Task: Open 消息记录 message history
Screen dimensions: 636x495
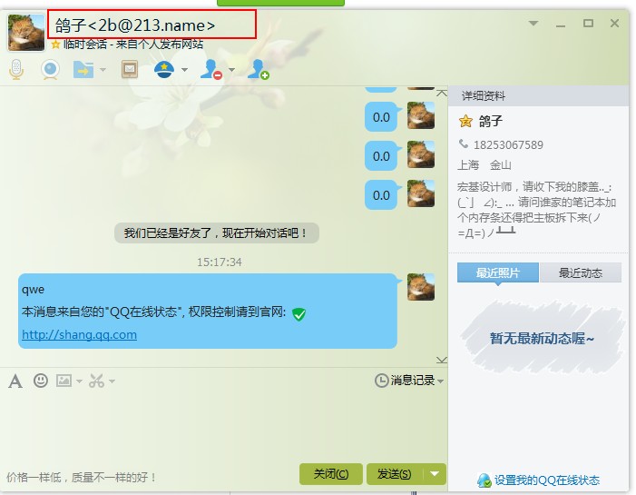Action: (x=413, y=381)
